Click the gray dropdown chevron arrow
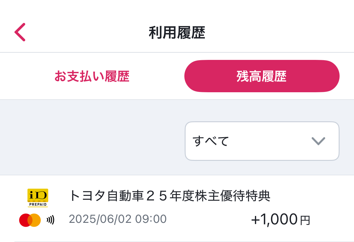 click(x=318, y=141)
